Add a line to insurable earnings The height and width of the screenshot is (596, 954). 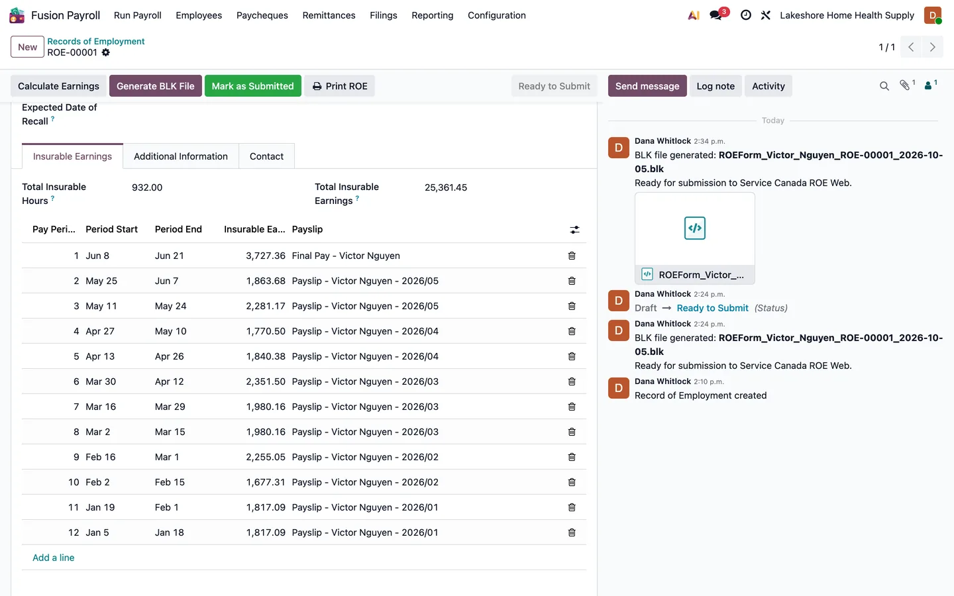54,558
